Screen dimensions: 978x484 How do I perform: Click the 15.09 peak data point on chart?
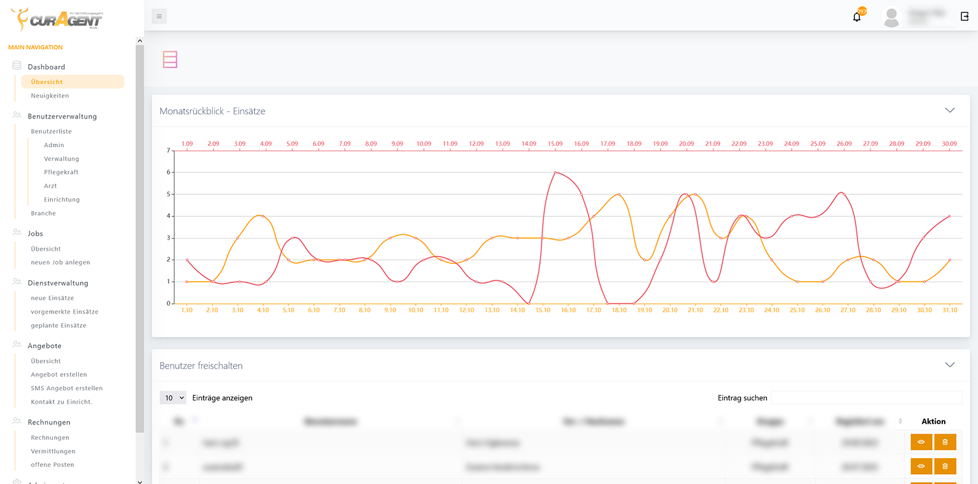click(x=555, y=173)
